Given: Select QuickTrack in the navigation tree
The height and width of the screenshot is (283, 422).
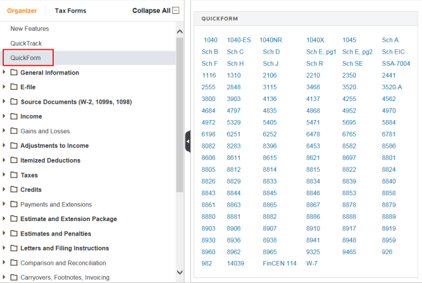Looking at the screenshot, I should pyautogui.click(x=27, y=43).
